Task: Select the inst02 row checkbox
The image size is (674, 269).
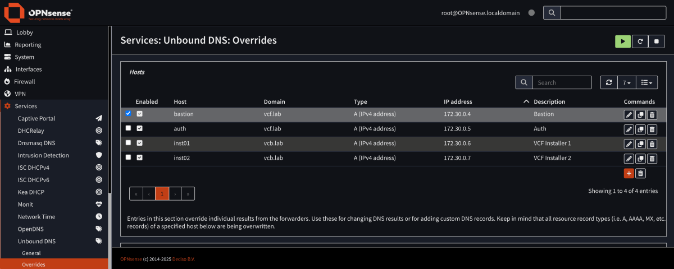Action: pos(128,157)
